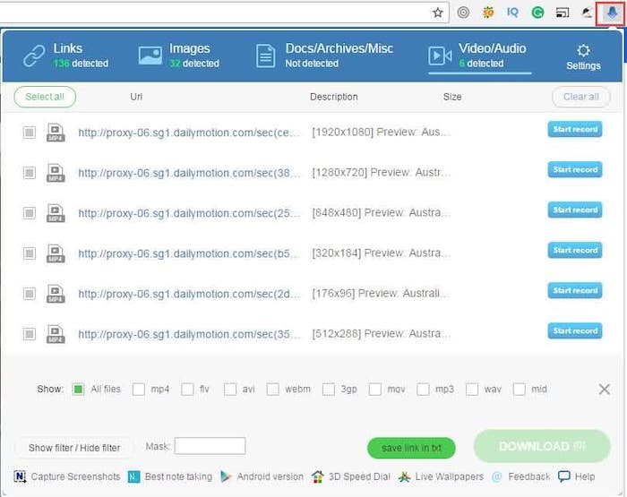Click MP4 file icon of 1920x1080 row
Image resolution: width=627 pixels, height=497 pixels.
point(56,133)
